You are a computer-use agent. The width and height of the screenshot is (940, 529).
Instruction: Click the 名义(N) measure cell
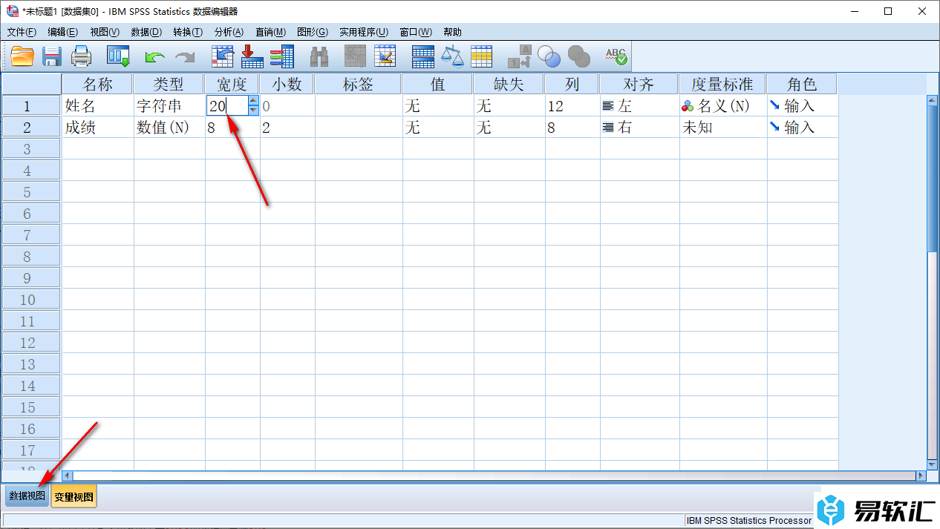[723, 106]
